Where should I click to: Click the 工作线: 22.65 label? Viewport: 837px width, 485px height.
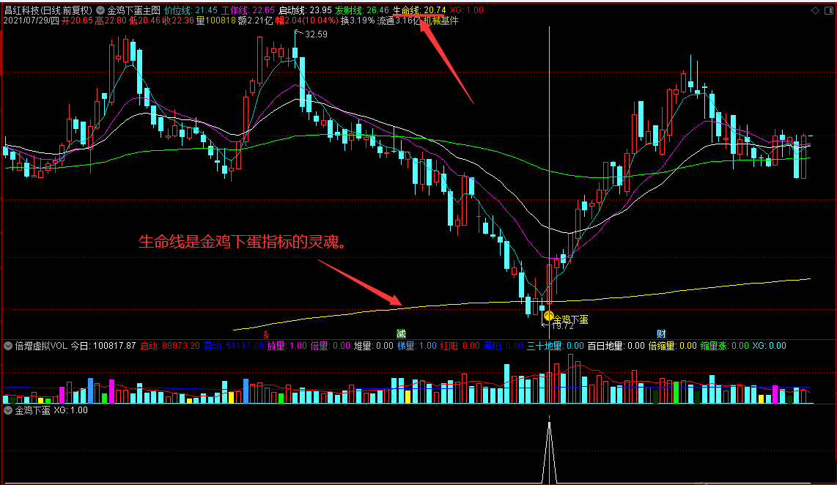point(248,10)
